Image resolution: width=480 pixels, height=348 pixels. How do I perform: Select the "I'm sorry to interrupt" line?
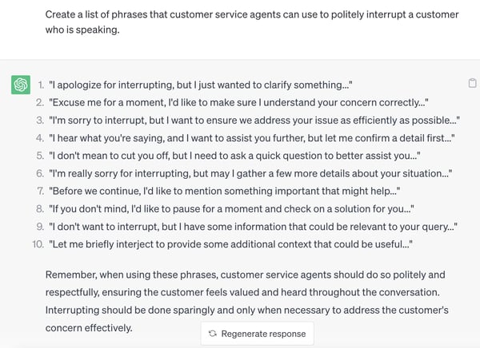point(254,120)
